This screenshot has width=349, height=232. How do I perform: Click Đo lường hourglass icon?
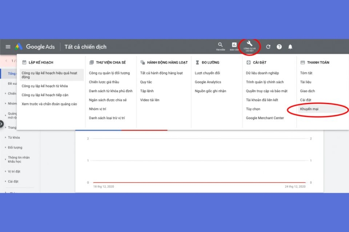tap(197, 62)
